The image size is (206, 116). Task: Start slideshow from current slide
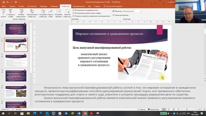tap(10, 13)
